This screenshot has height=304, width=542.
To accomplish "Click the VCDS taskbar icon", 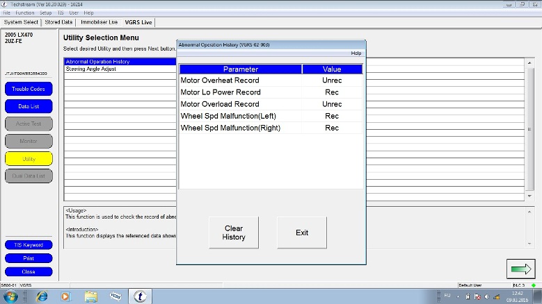I will pyautogui.click(x=115, y=296).
